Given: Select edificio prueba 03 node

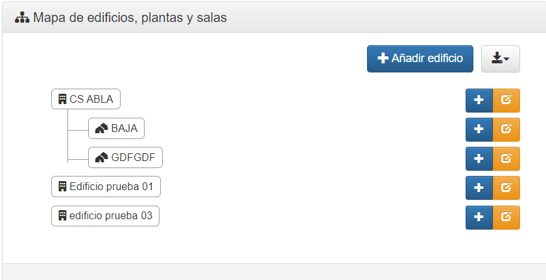Looking at the screenshot, I should tap(106, 216).
